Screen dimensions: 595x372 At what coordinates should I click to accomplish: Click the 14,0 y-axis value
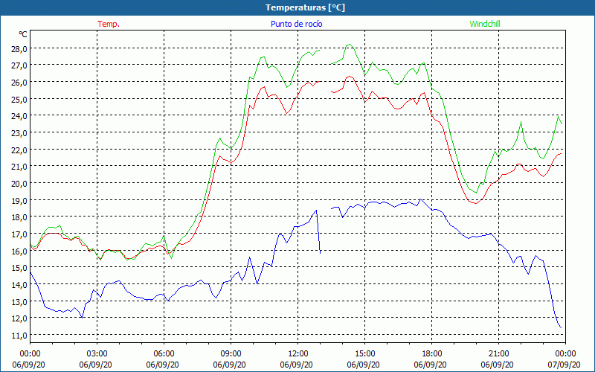pos(20,284)
